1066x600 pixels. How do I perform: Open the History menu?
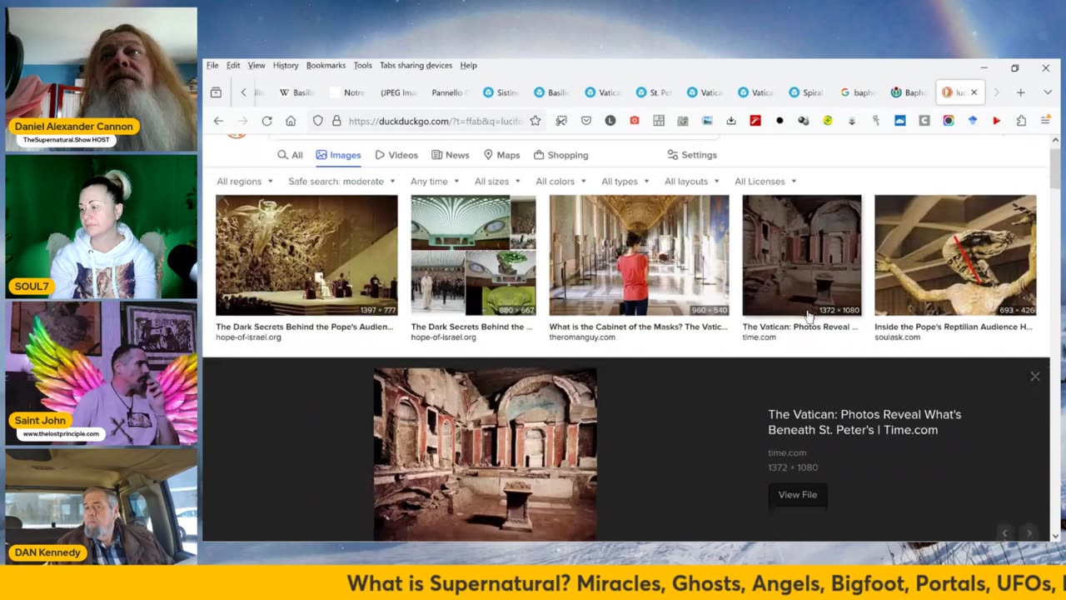pos(286,65)
